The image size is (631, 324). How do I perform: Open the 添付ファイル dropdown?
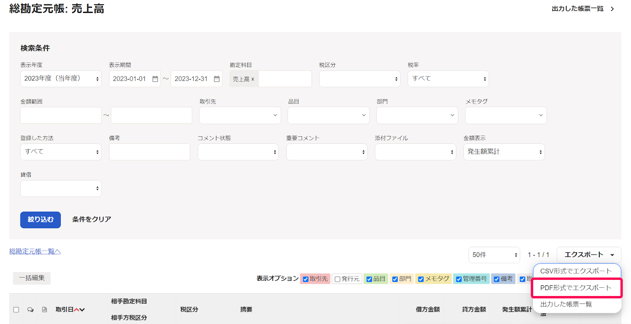click(415, 152)
